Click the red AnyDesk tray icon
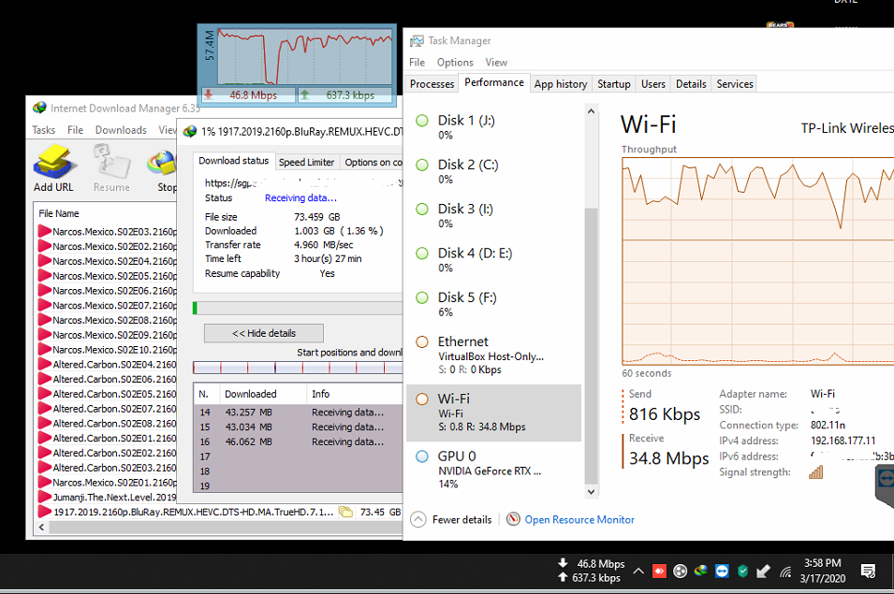Screen dimensions: 894x594 pos(659,571)
